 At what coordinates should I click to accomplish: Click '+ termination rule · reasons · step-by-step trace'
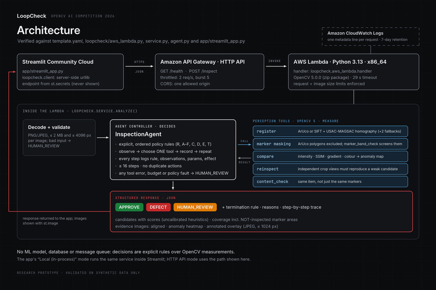272,207
